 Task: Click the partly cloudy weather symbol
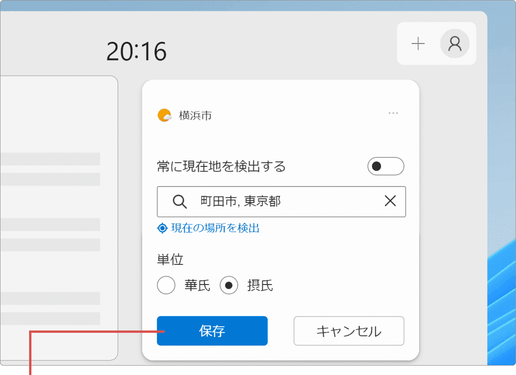point(165,115)
